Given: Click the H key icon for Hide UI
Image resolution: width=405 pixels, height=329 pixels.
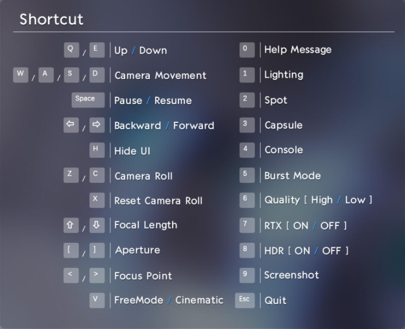Looking at the screenshot, I should point(97,150).
